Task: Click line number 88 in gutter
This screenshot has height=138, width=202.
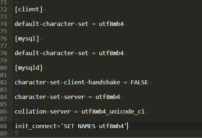Action: click(x=4, y=126)
